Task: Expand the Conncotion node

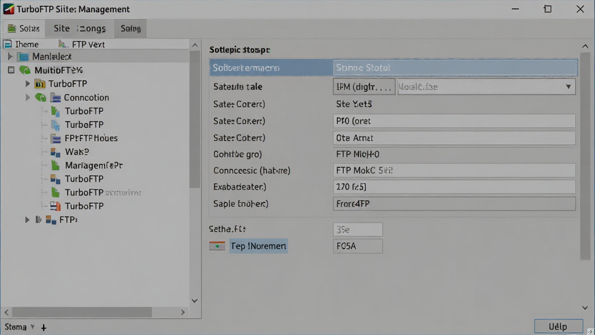Action: [27, 98]
